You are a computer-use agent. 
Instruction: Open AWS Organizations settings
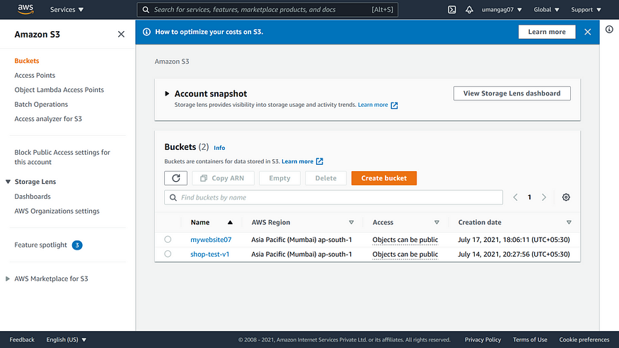point(57,211)
